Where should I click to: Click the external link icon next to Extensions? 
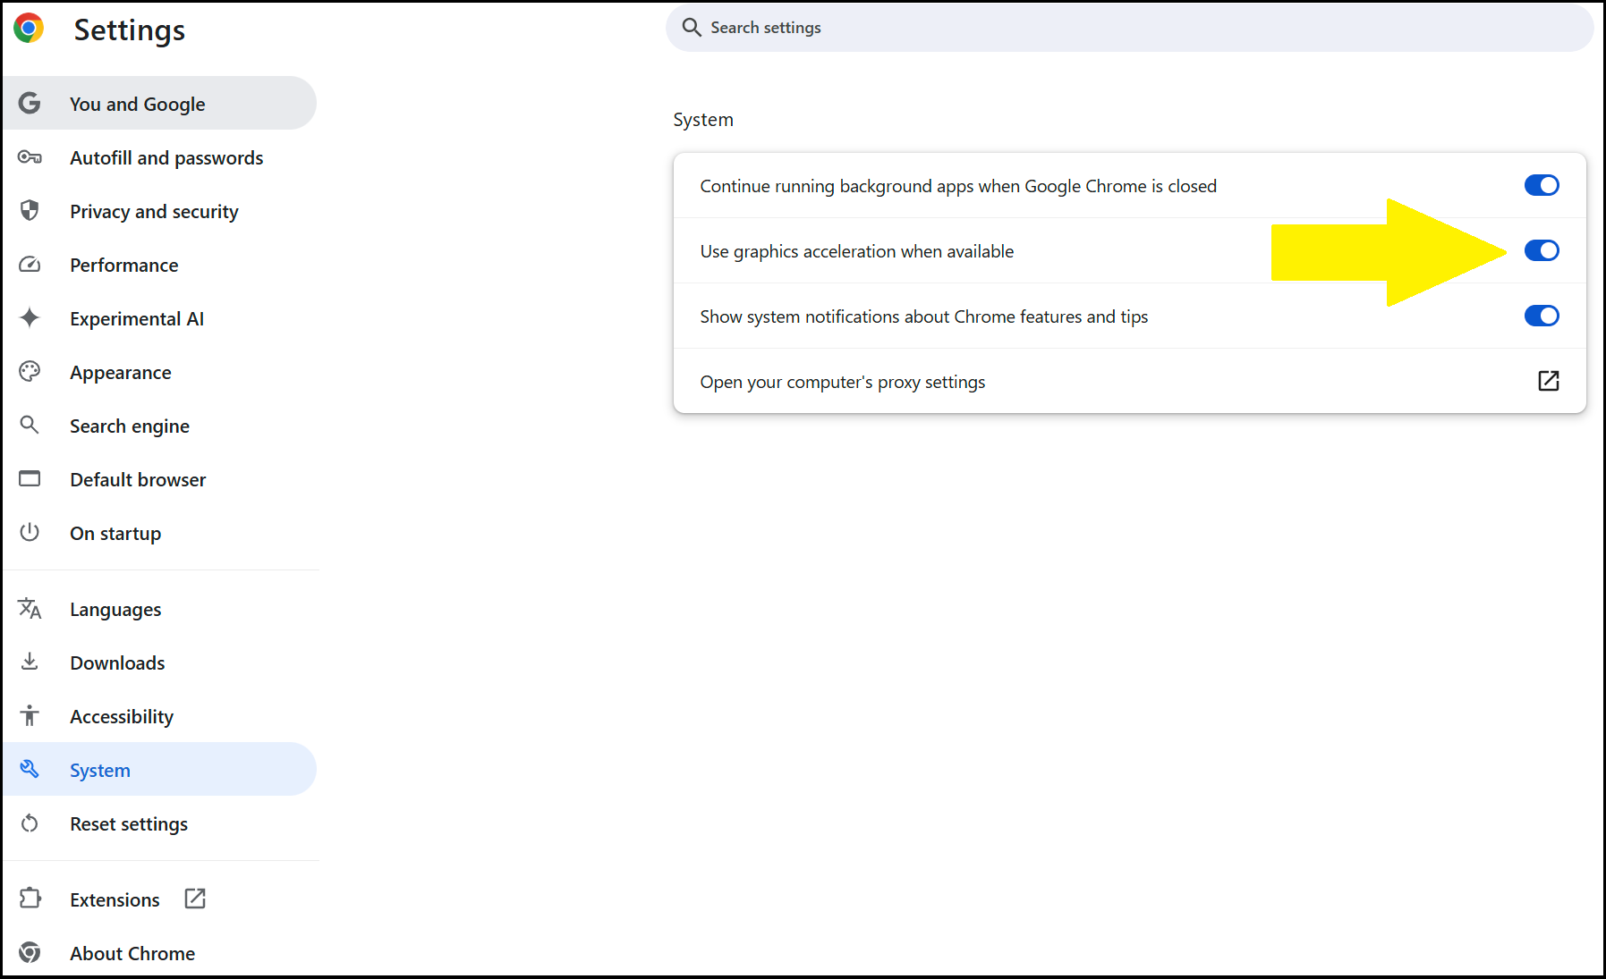tap(195, 899)
